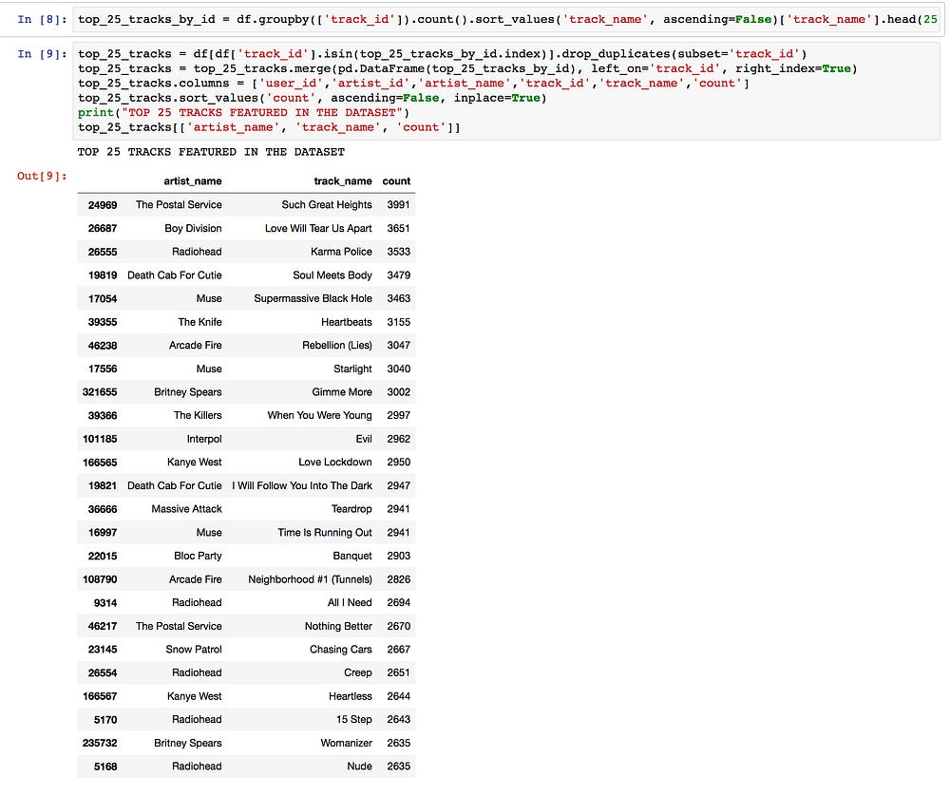950x795 pixels.
Task: Select the In [8]: cell prompt
Action: coord(42,19)
